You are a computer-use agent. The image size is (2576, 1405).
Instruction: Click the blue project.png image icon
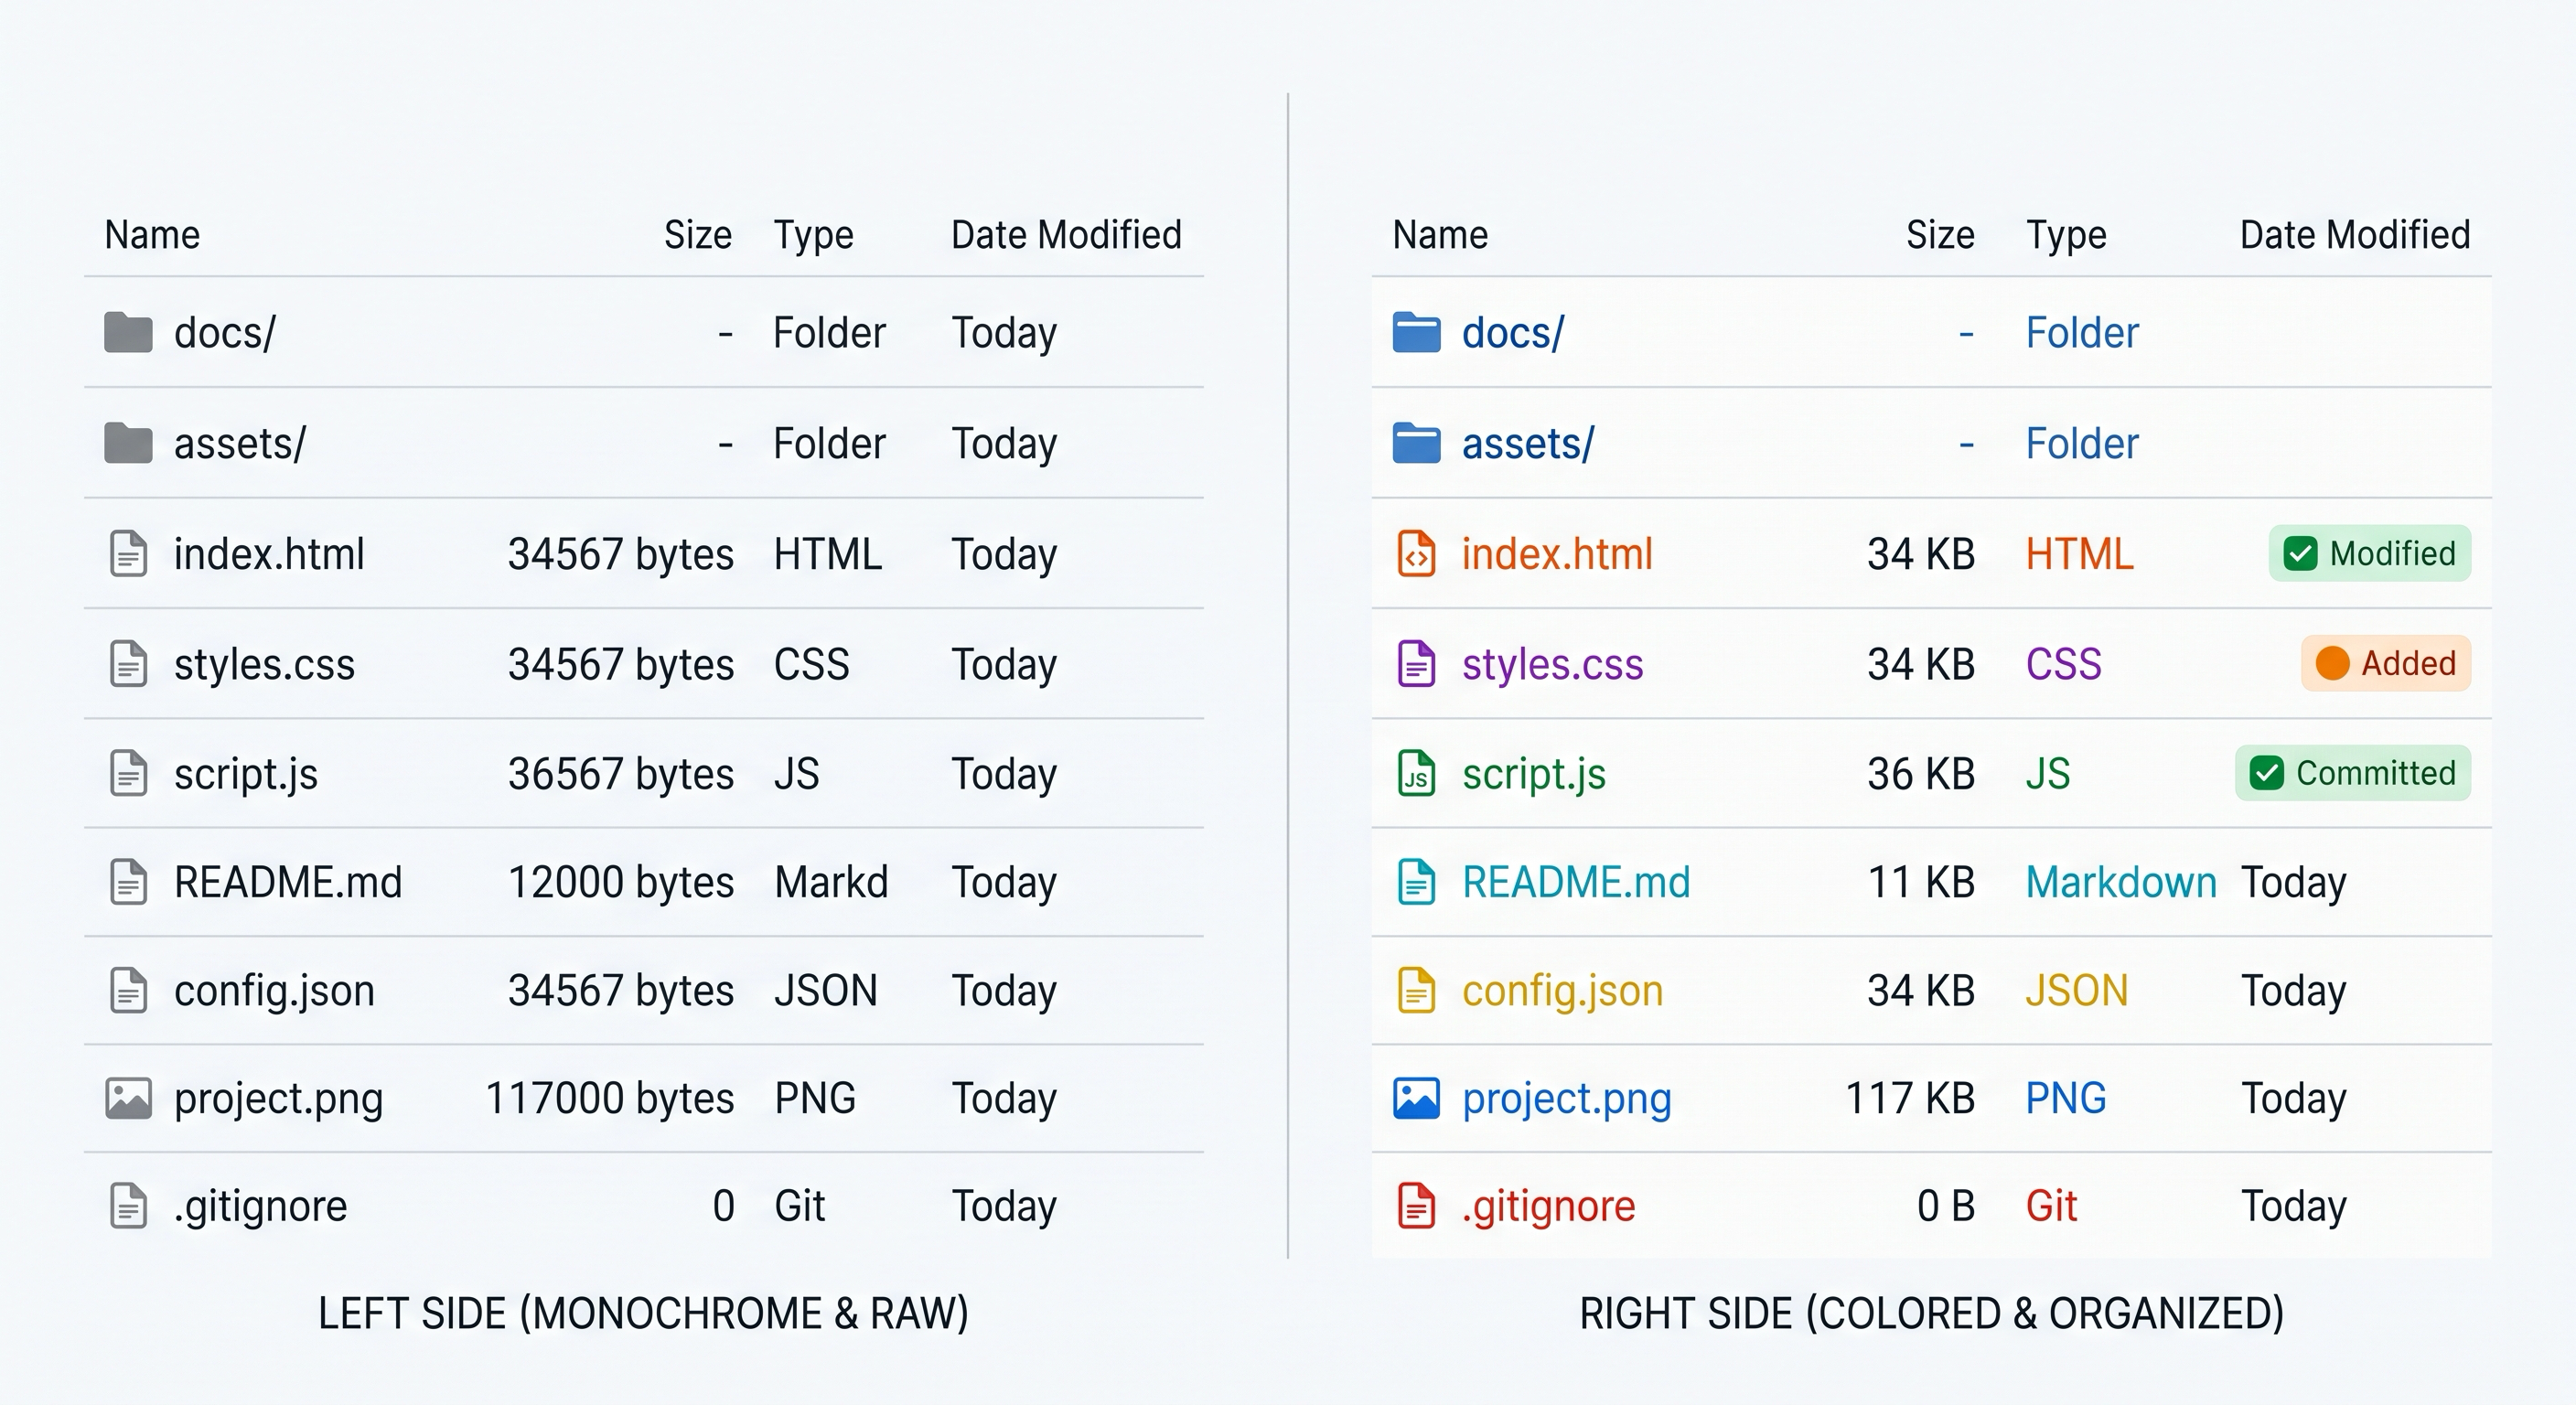click(x=1416, y=1098)
